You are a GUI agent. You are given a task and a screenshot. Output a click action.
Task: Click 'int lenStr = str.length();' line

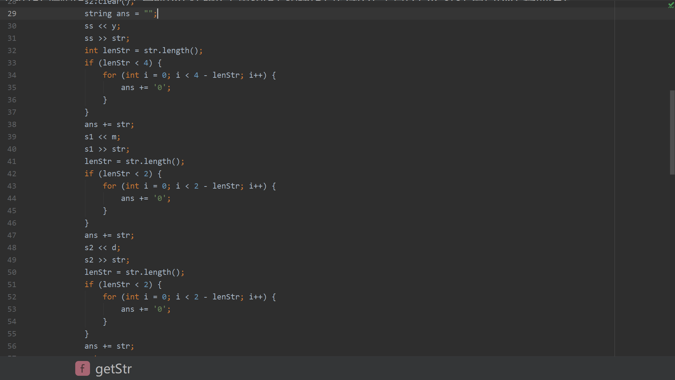143,51
